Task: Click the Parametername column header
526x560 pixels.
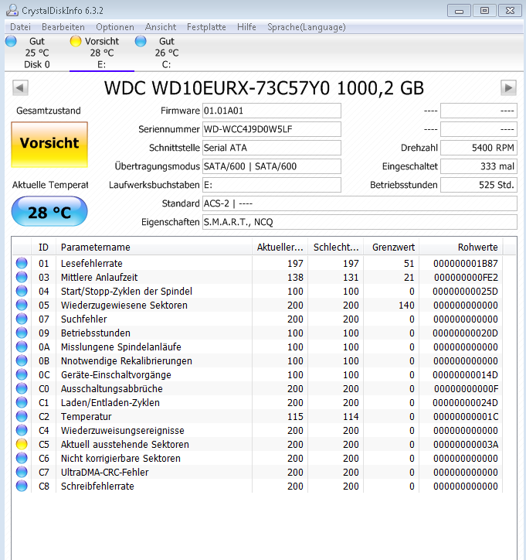Action: [154, 248]
